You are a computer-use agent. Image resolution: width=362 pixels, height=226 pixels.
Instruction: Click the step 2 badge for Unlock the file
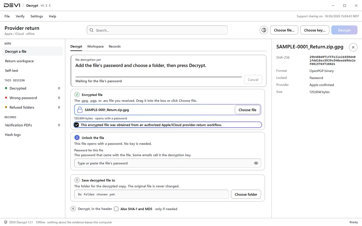[77, 137]
